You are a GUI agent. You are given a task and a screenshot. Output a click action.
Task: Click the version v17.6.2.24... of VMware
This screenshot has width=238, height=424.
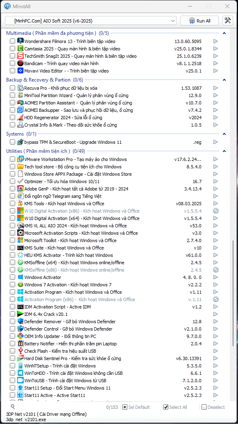[x=188, y=159]
